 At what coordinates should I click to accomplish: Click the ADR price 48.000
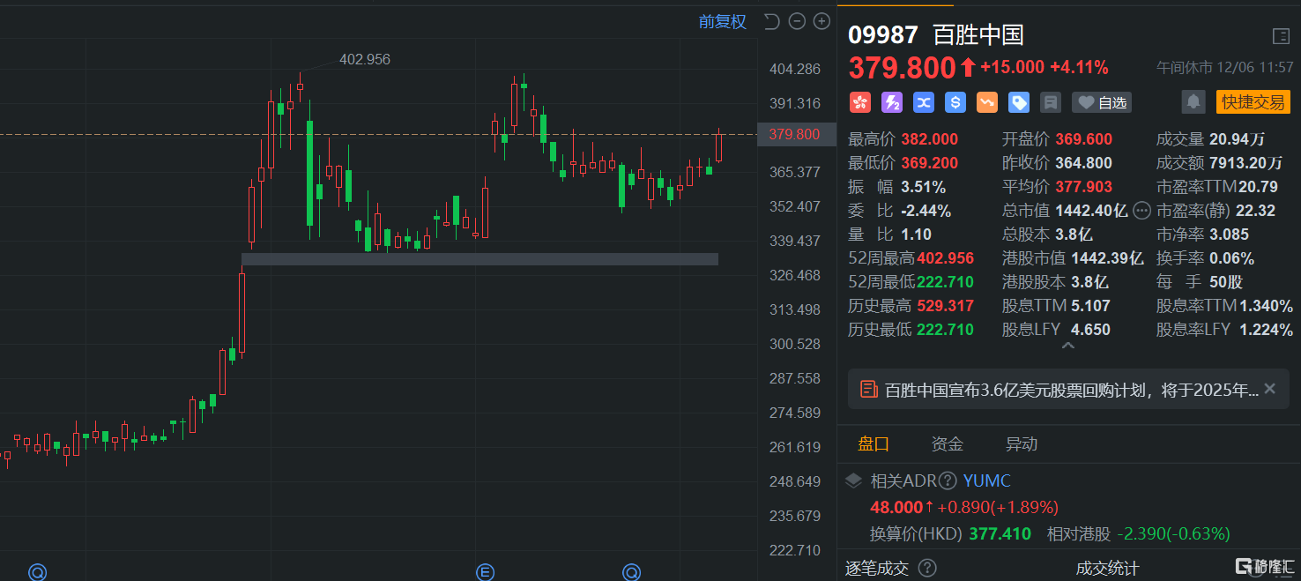(896, 507)
